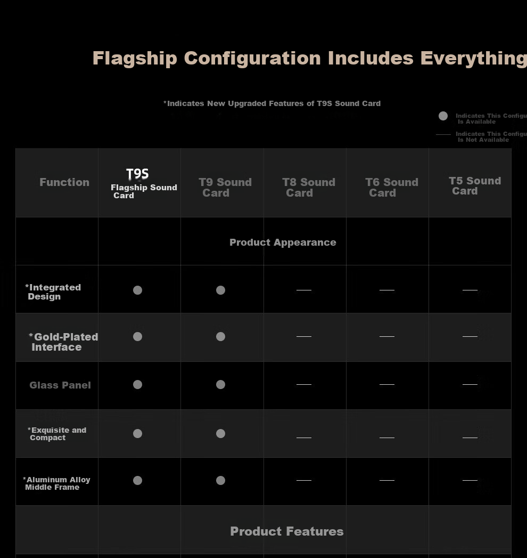527x558 pixels.
Task: Click the gray available-indicator dot in the legend
Action: pyautogui.click(x=443, y=116)
